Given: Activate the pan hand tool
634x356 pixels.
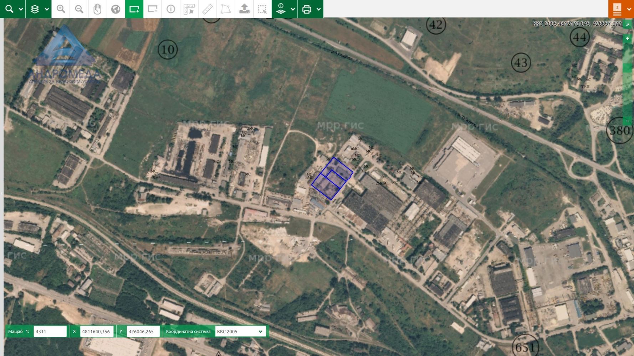Looking at the screenshot, I should click(97, 9).
